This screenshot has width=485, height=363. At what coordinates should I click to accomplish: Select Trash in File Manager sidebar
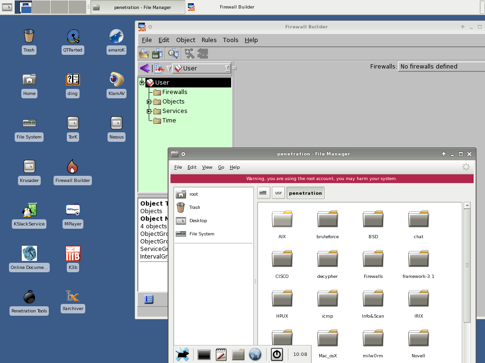214,207
